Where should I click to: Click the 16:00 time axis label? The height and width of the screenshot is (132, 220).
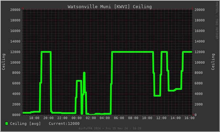189,118
